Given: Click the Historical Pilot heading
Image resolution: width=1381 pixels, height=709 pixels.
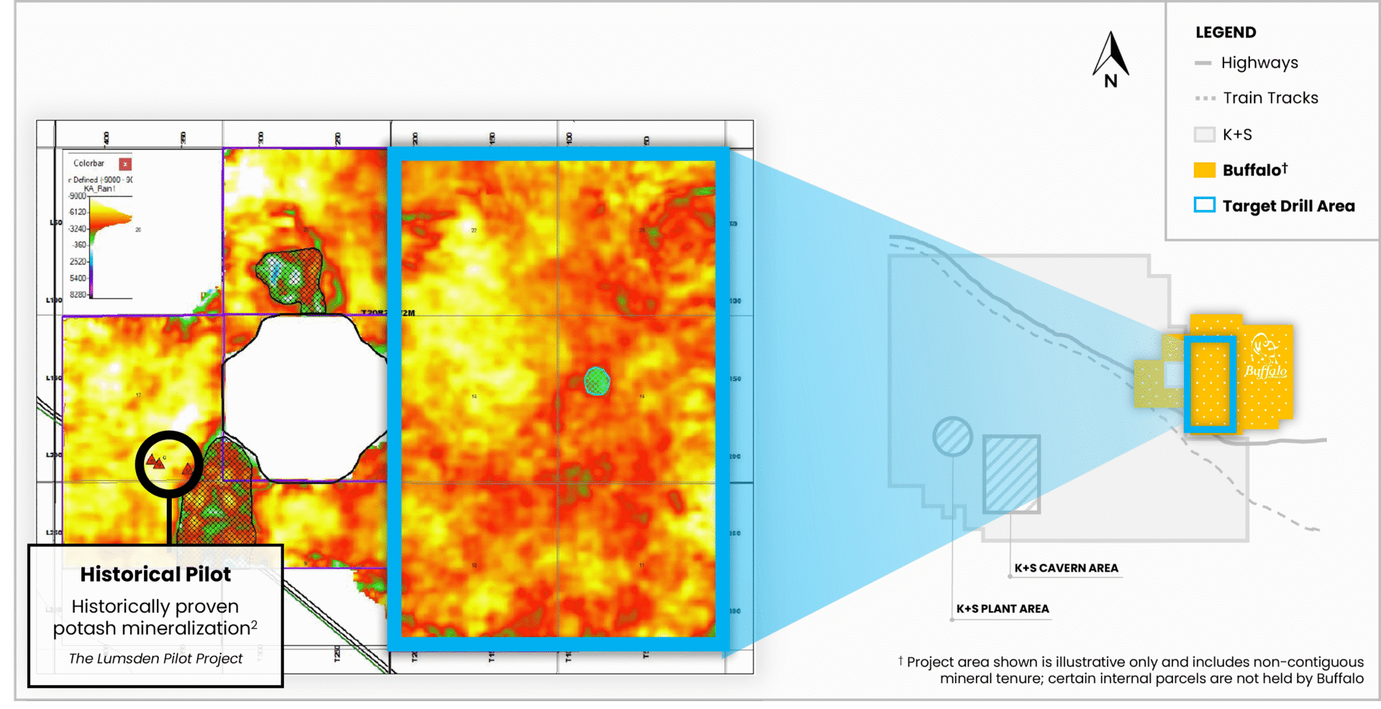Looking at the screenshot, I should click(155, 575).
